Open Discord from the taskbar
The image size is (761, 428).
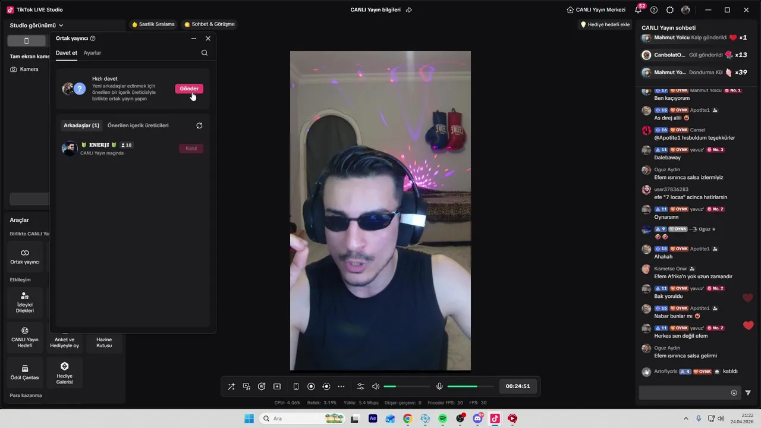click(x=478, y=418)
